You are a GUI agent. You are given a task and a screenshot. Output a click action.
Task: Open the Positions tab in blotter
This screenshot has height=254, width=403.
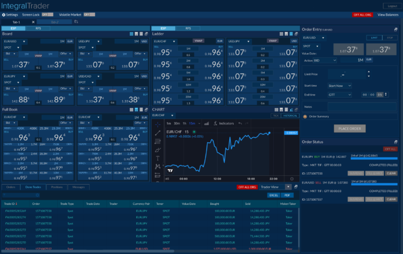[x=57, y=187]
